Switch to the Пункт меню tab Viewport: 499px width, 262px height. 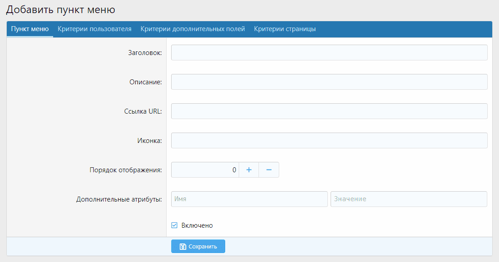30,29
